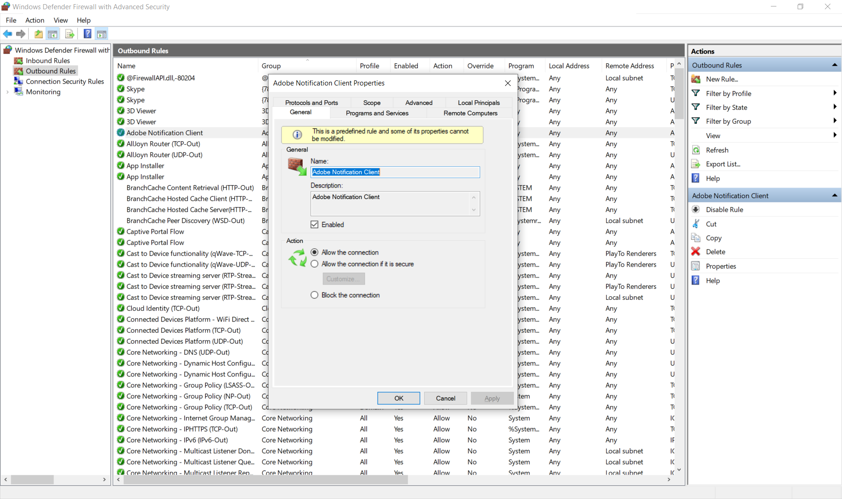This screenshot has width=842, height=499.
Task: Click the grayed Apply button
Action: click(492, 398)
